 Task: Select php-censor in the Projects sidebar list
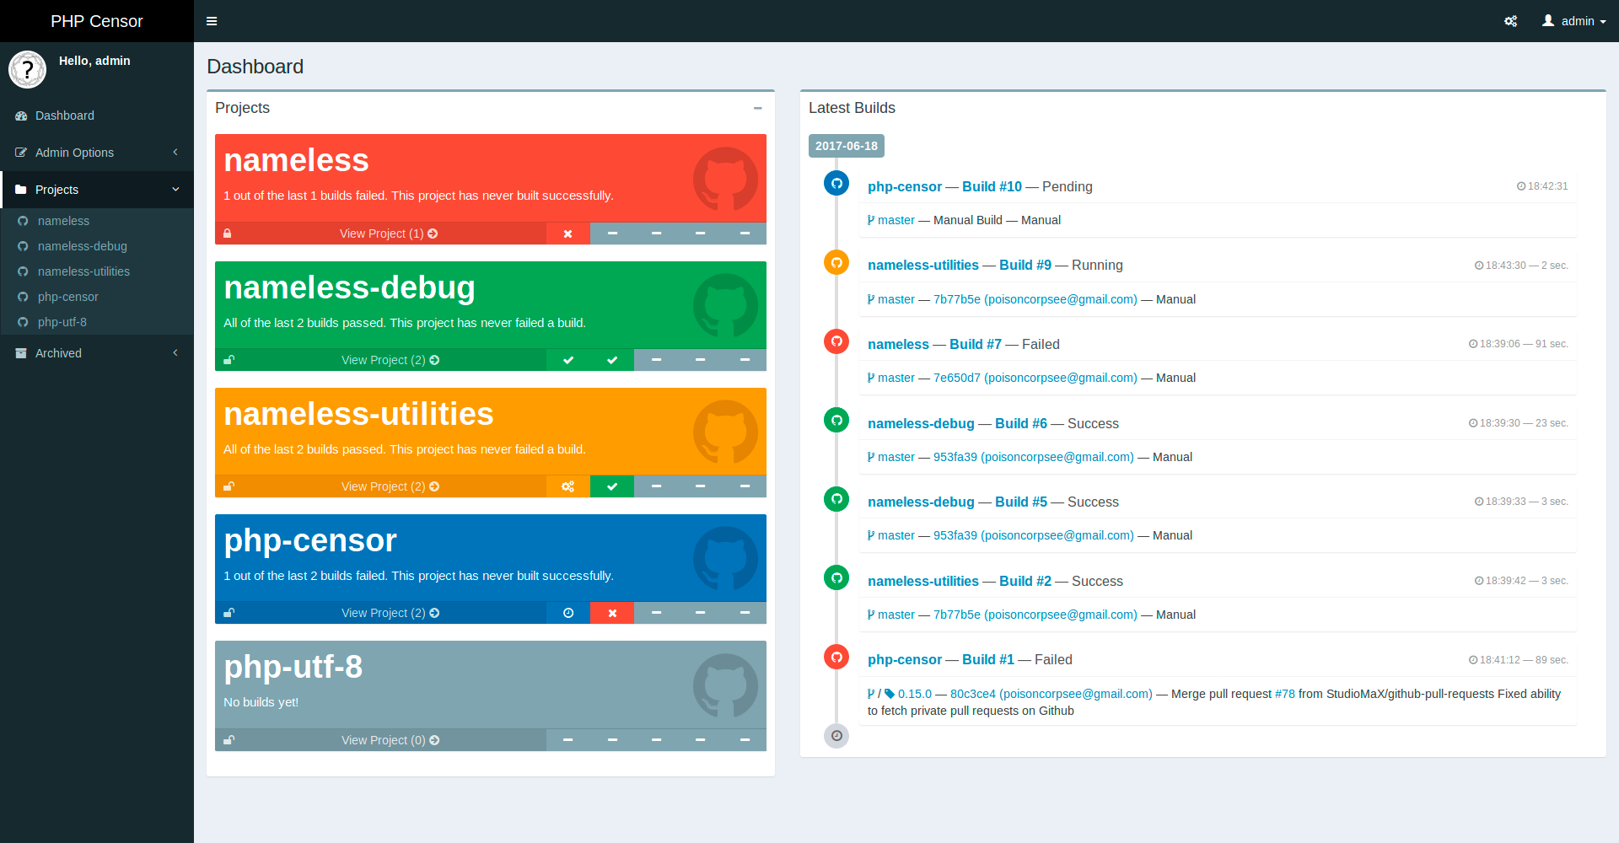click(x=67, y=297)
